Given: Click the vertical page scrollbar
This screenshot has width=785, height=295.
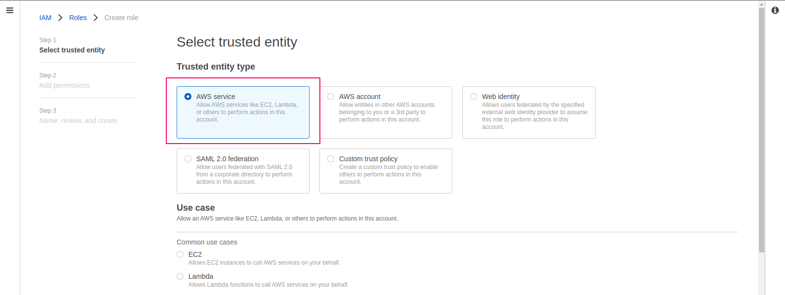Looking at the screenshot, I should coord(761,130).
